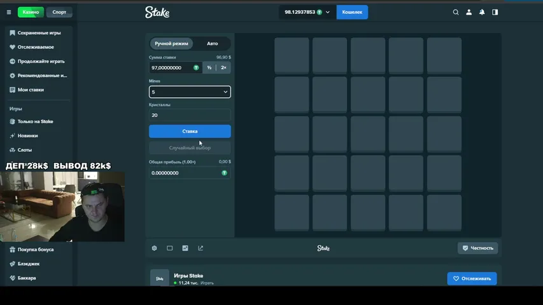
Task: Select Ручной режим (manual) mode
Action: [171, 44]
